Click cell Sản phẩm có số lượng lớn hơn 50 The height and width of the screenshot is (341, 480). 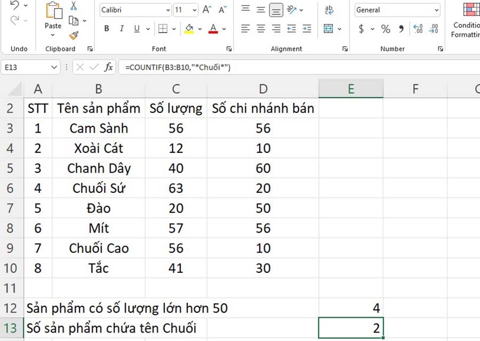point(127,308)
